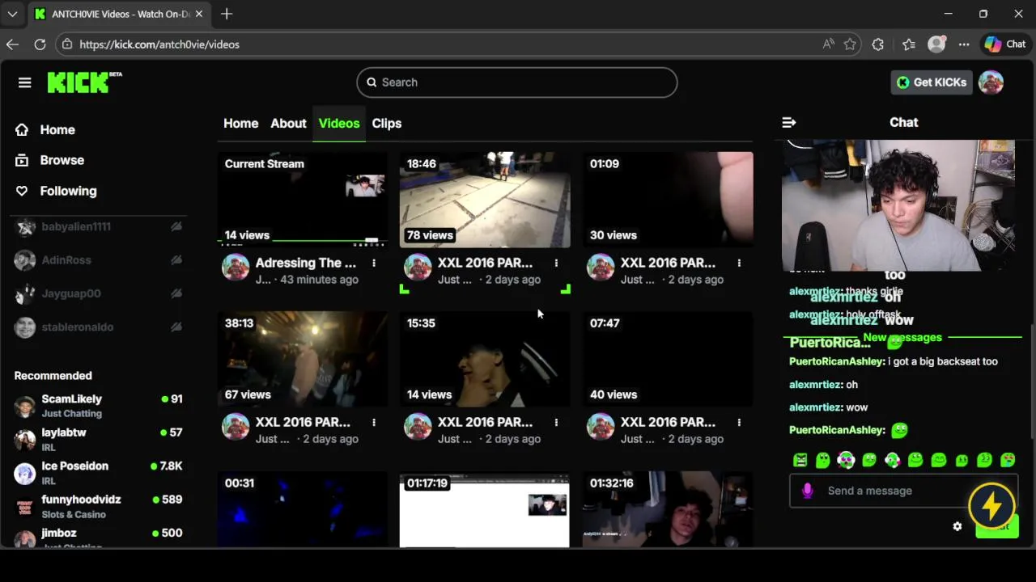Switch to the Home channel tab
This screenshot has width=1036, height=582.
pyautogui.click(x=240, y=124)
